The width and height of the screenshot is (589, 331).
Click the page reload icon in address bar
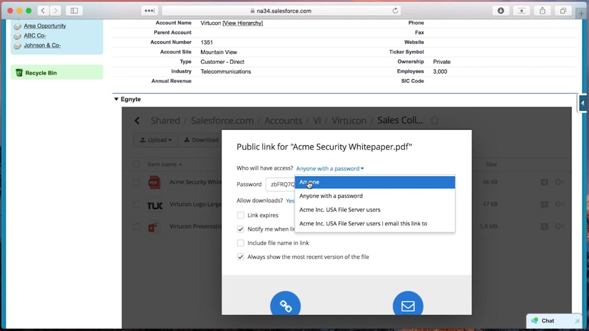point(395,10)
